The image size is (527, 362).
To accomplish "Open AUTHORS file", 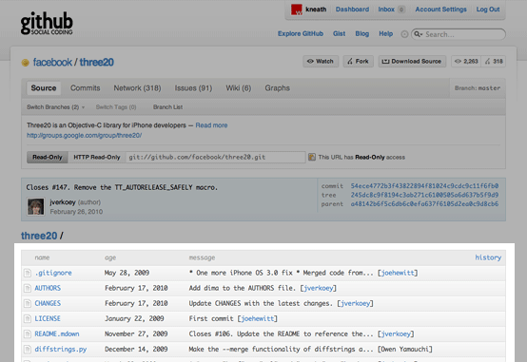I will coord(48,288).
